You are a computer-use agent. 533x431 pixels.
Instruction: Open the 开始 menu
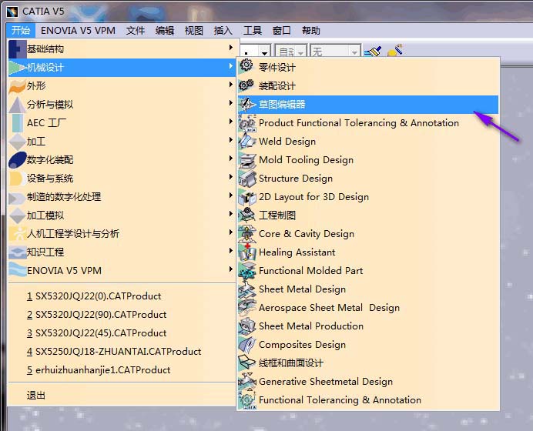21,31
